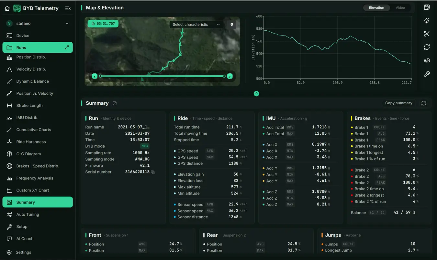Click Firmware v2.1 value

[x=145, y=166]
